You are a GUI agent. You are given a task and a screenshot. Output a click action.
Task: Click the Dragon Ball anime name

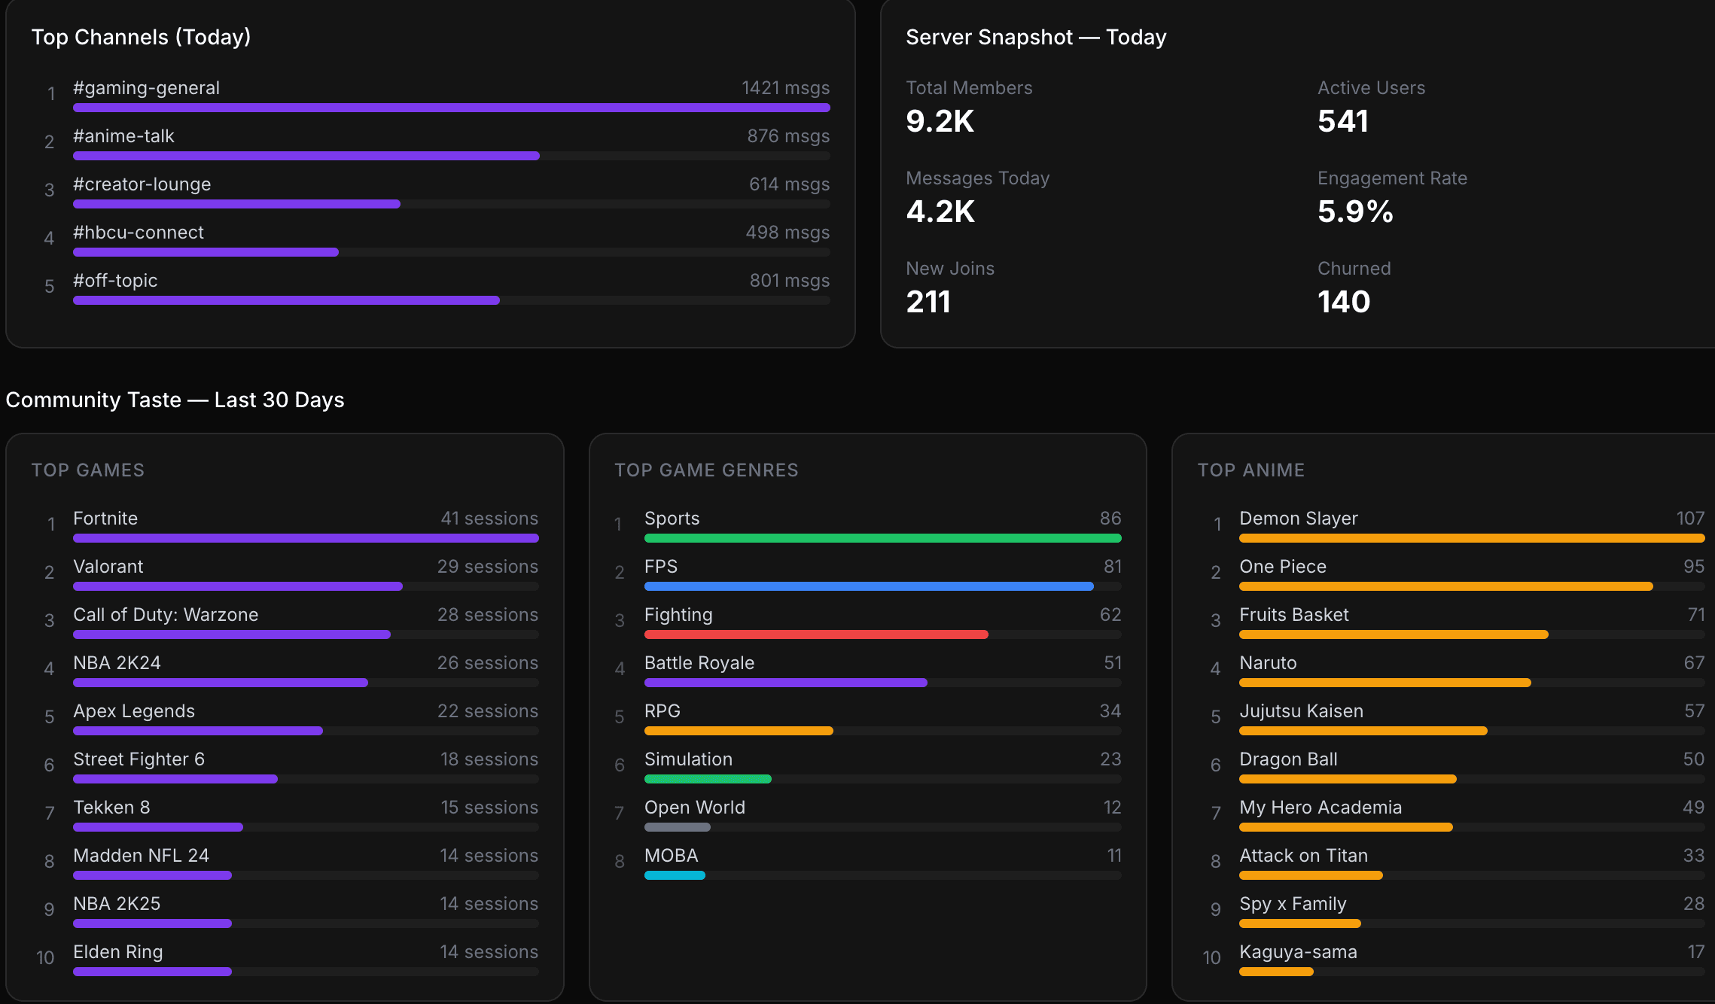pyautogui.click(x=1288, y=759)
